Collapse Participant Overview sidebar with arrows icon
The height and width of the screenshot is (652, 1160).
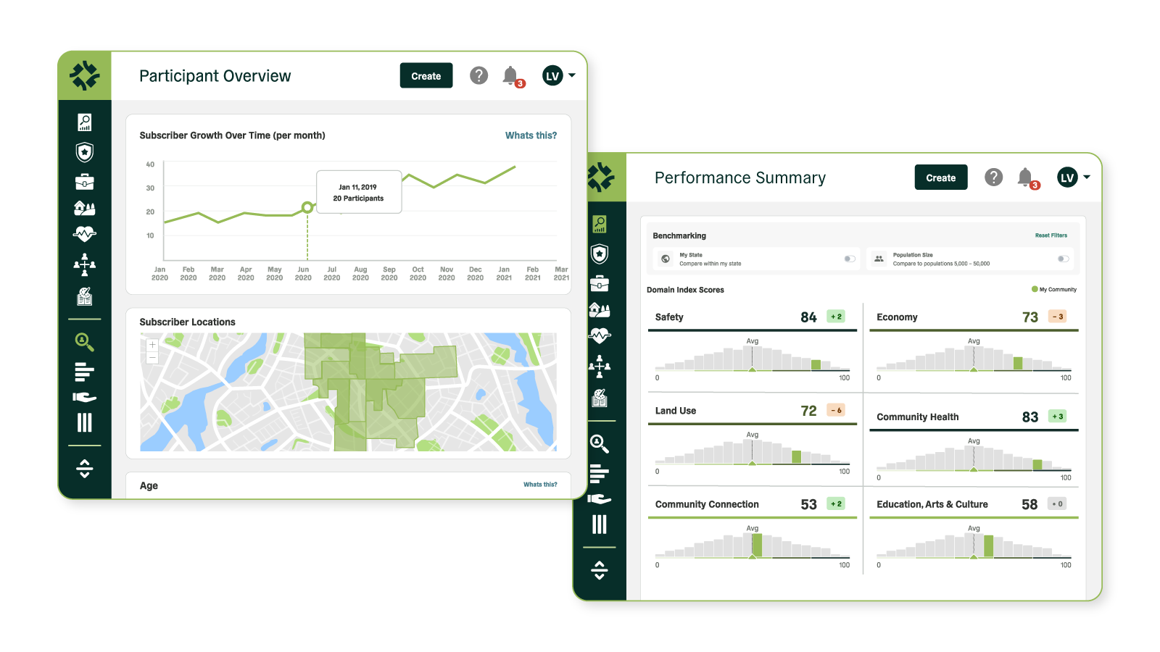point(85,469)
